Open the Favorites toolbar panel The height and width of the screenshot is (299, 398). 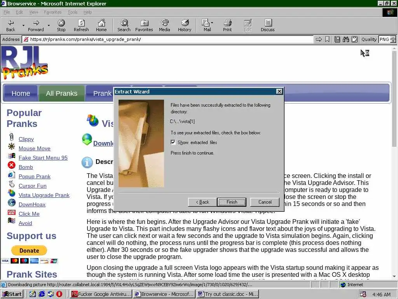pyautogui.click(x=144, y=25)
